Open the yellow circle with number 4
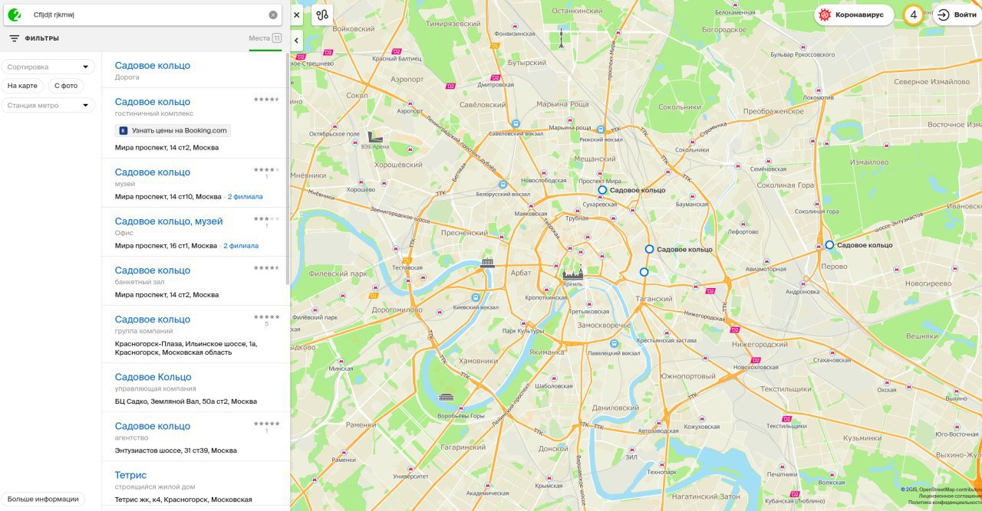The height and width of the screenshot is (511, 982). [x=913, y=15]
